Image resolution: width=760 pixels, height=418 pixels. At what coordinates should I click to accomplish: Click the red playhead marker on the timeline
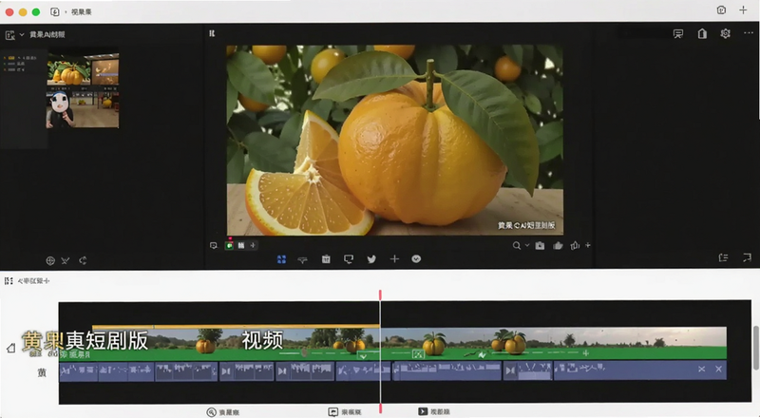(381, 294)
